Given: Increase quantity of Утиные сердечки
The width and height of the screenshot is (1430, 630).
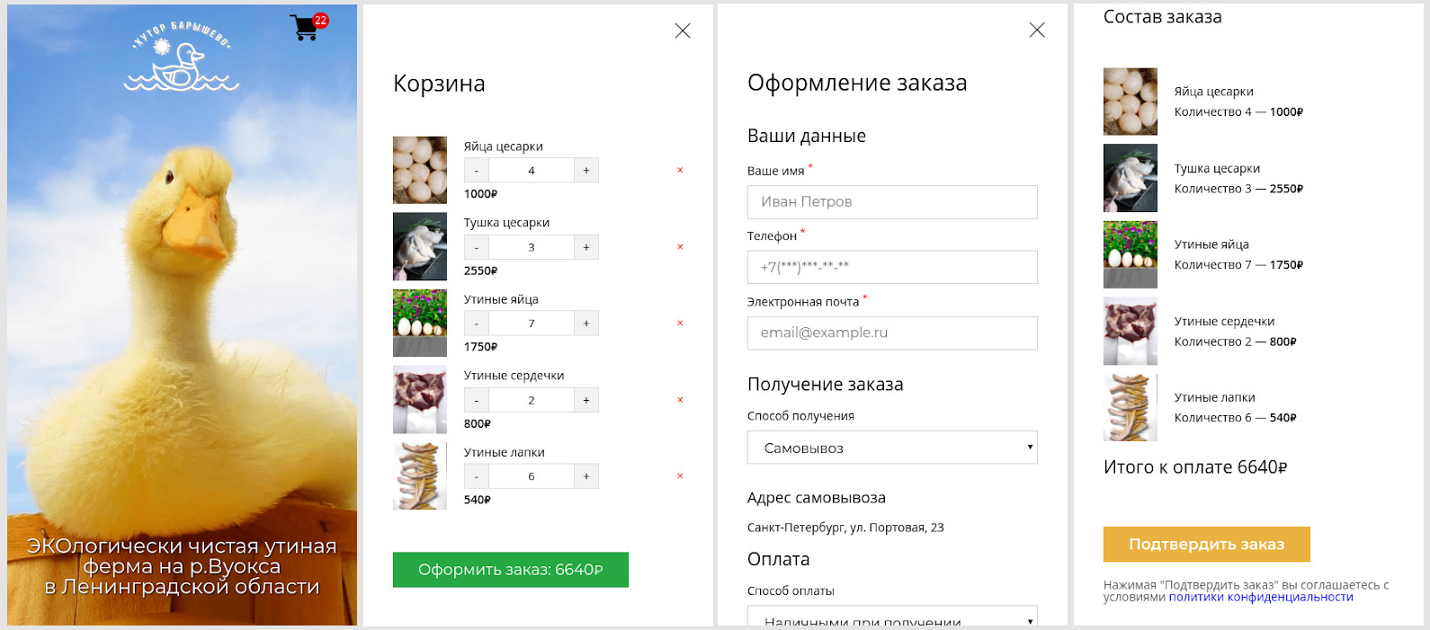Looking at the screenshot, I should pos(586,400).
